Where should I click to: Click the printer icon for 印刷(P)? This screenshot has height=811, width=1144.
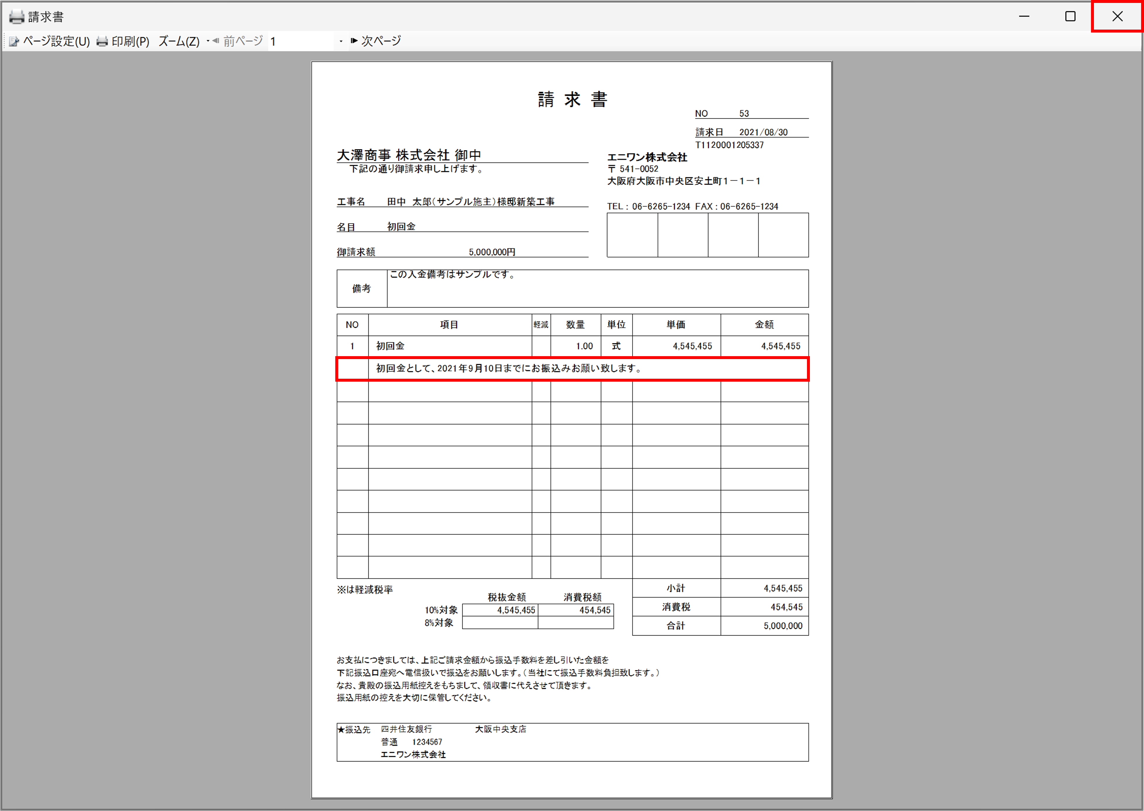[102, 42]
